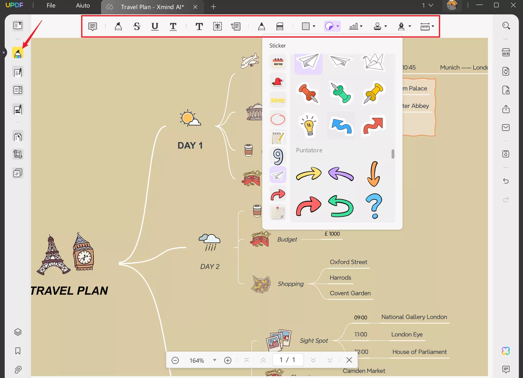Open the File menu
The height and width of the screenshot is (378, 523).
pos(51,6)
